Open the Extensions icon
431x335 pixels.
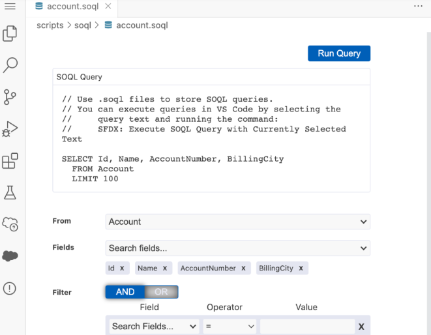tap(10, 160)
